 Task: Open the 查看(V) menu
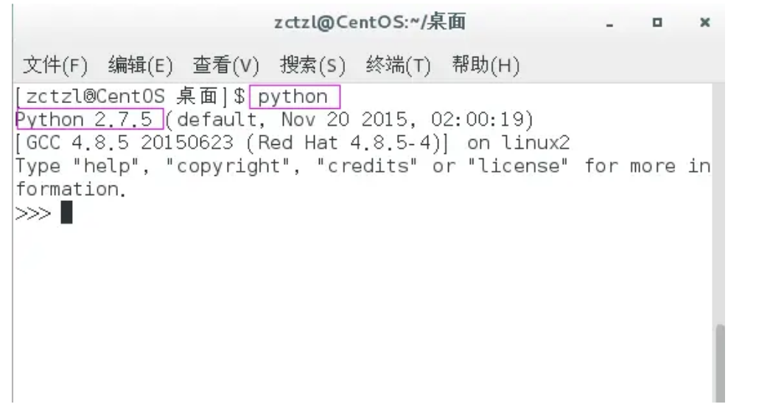click(x=226, y=69)
